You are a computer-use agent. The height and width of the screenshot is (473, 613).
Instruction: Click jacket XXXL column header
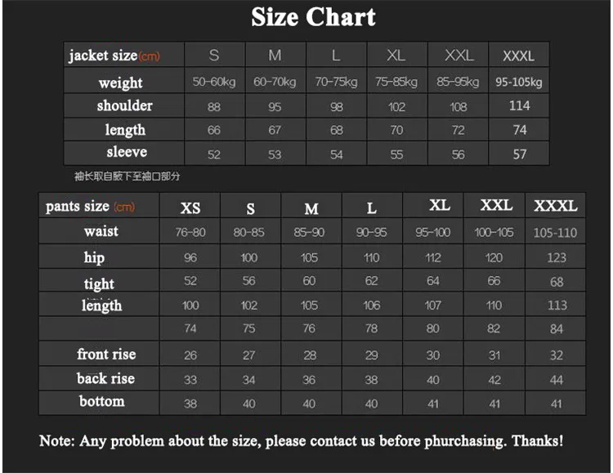(x=519, y=55)
